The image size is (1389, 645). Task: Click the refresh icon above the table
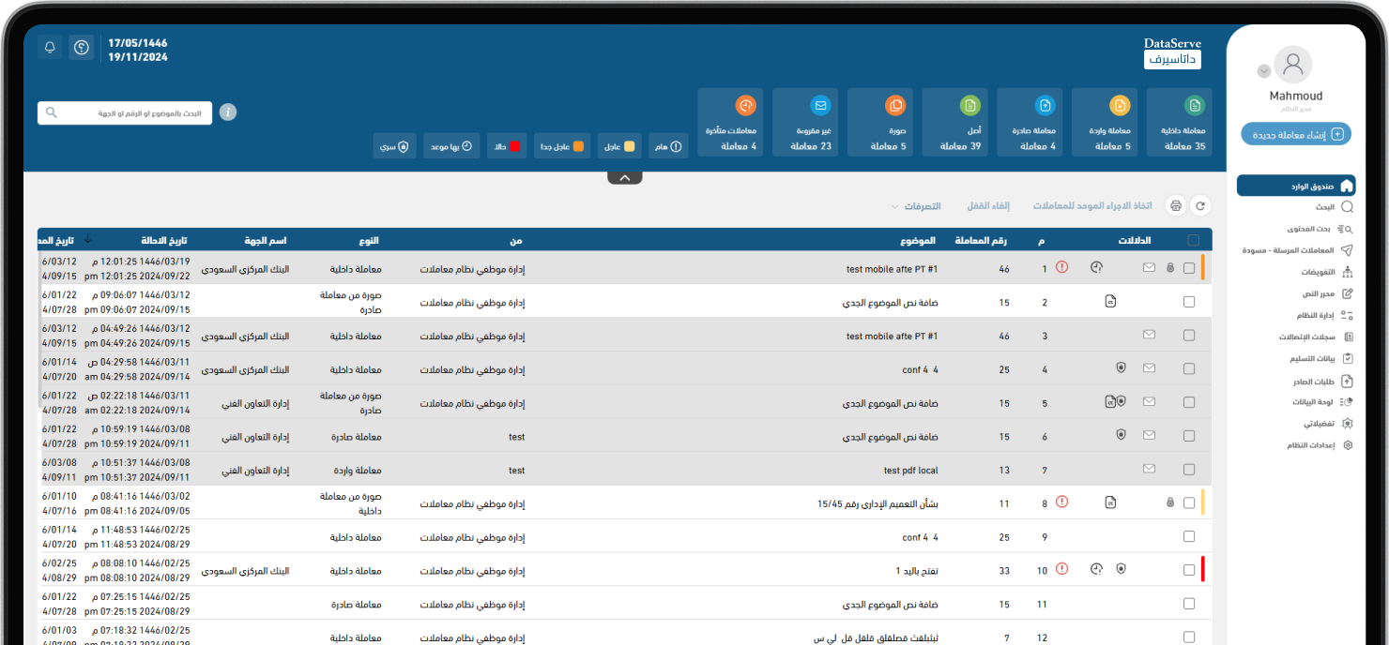pos(1199,206)
